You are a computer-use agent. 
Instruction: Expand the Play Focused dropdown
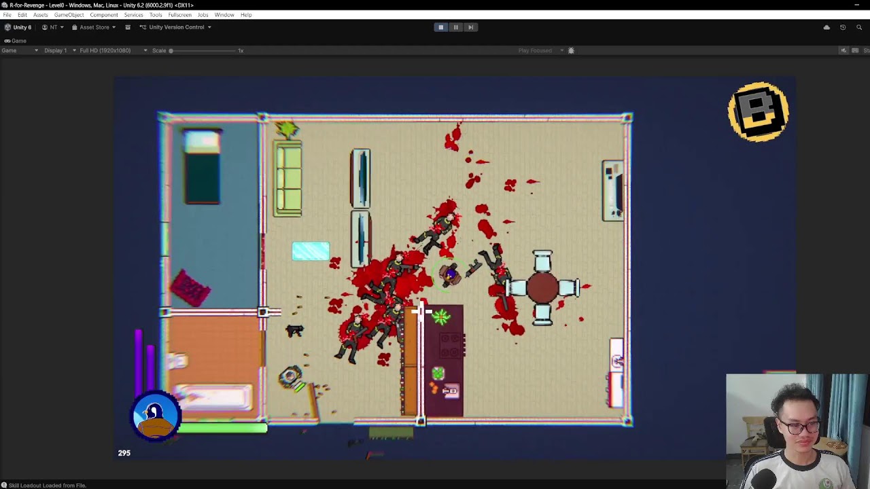click(x=540, y=50)
